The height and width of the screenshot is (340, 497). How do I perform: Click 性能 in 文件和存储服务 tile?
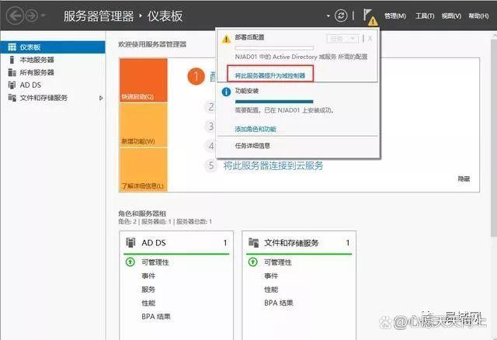(x=271, y=290)
